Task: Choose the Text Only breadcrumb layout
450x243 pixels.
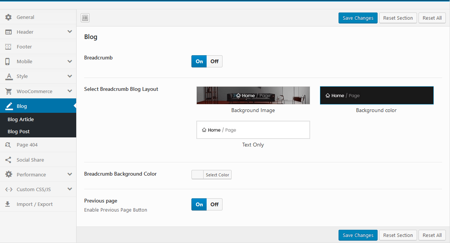Action: pos(253,130)
